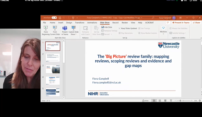The image size is (202, 117).
Task: Open the File menu
Action: pos(44,23)
